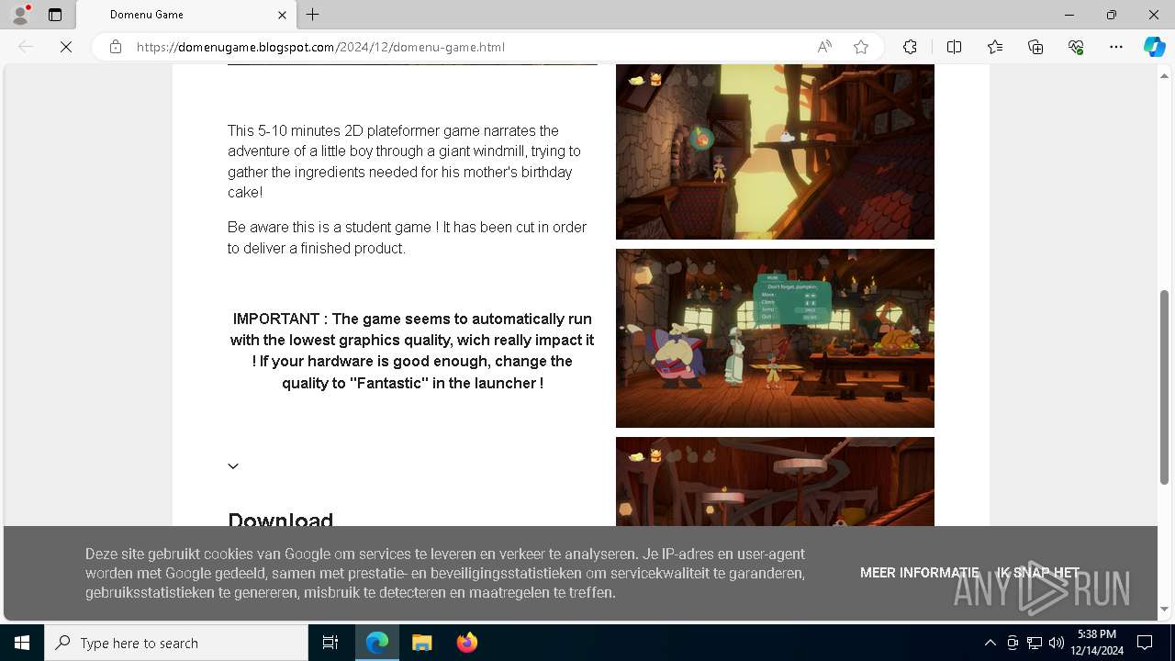Image resolution: width=1175 pixels, height=661 pixels.
Task: Open the windmill exterior screenshot
Action: click(775, 151)
